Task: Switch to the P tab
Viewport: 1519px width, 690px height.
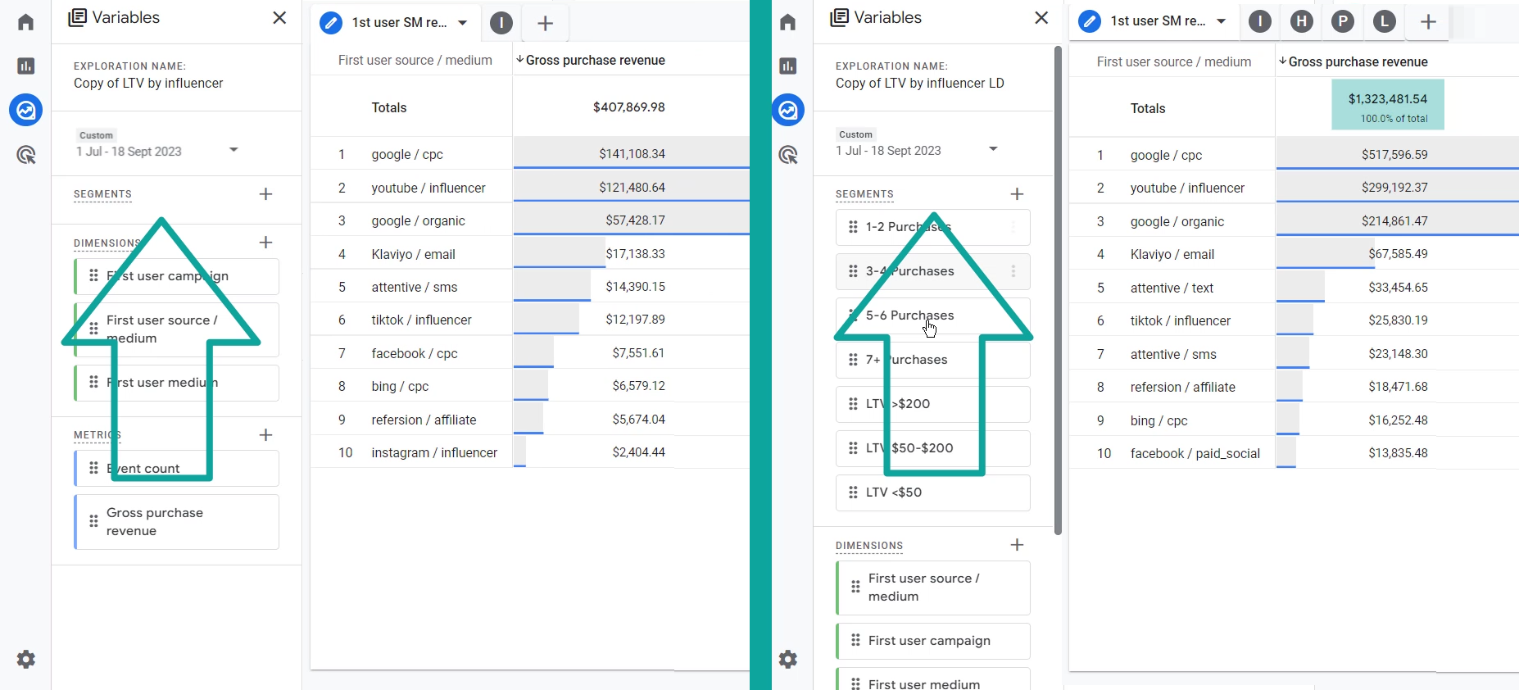Action: pos(1343,21)
